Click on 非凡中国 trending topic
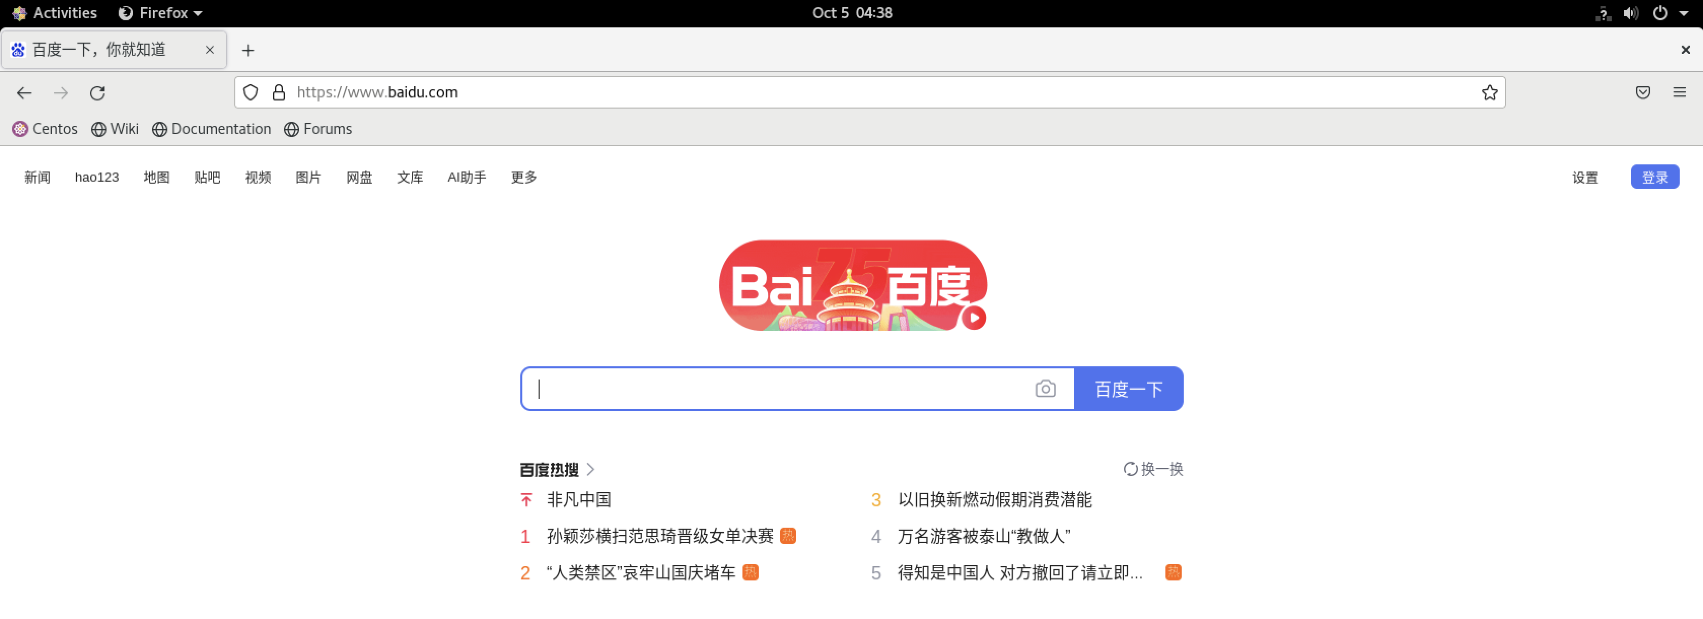The image size is (1703, 619). pyautogui.click(x=579, y=500)
